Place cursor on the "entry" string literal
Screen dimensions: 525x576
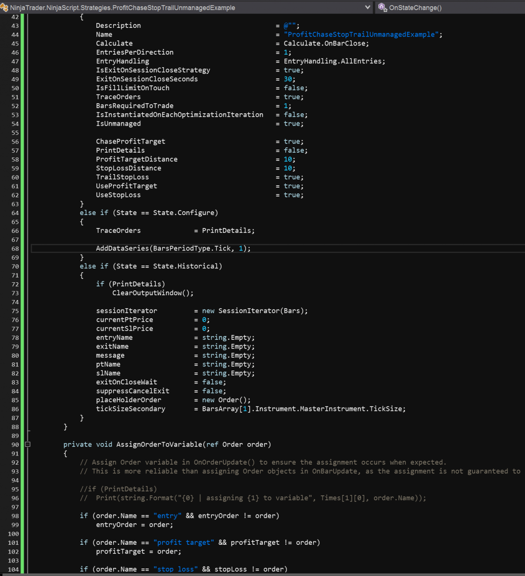[x=167, y=516]
